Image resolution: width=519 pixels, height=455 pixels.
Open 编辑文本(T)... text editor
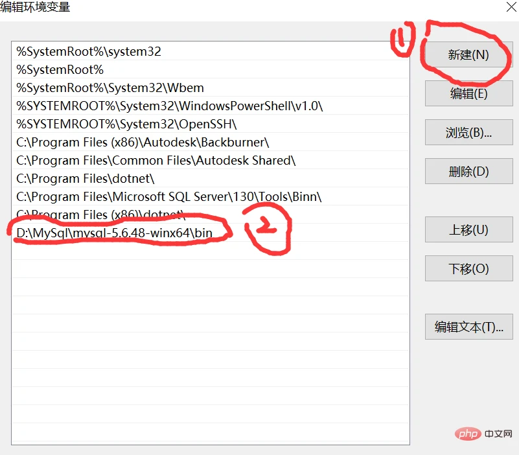(x=468, y=327)
